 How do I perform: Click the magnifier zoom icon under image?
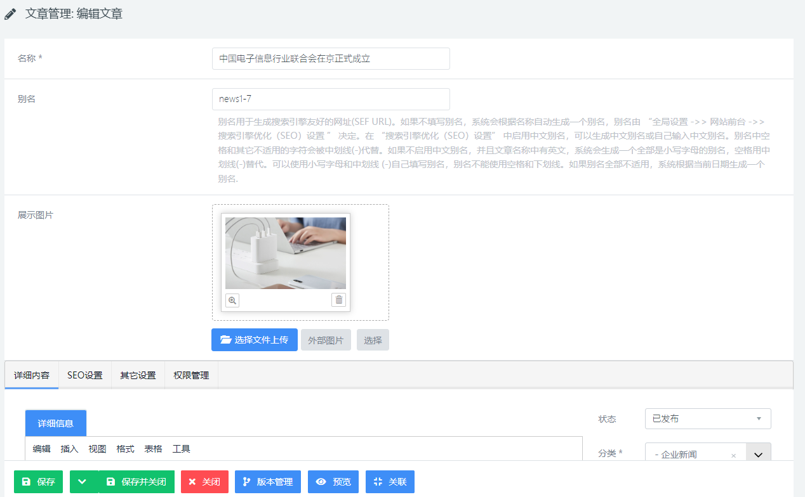click(232, 300)
